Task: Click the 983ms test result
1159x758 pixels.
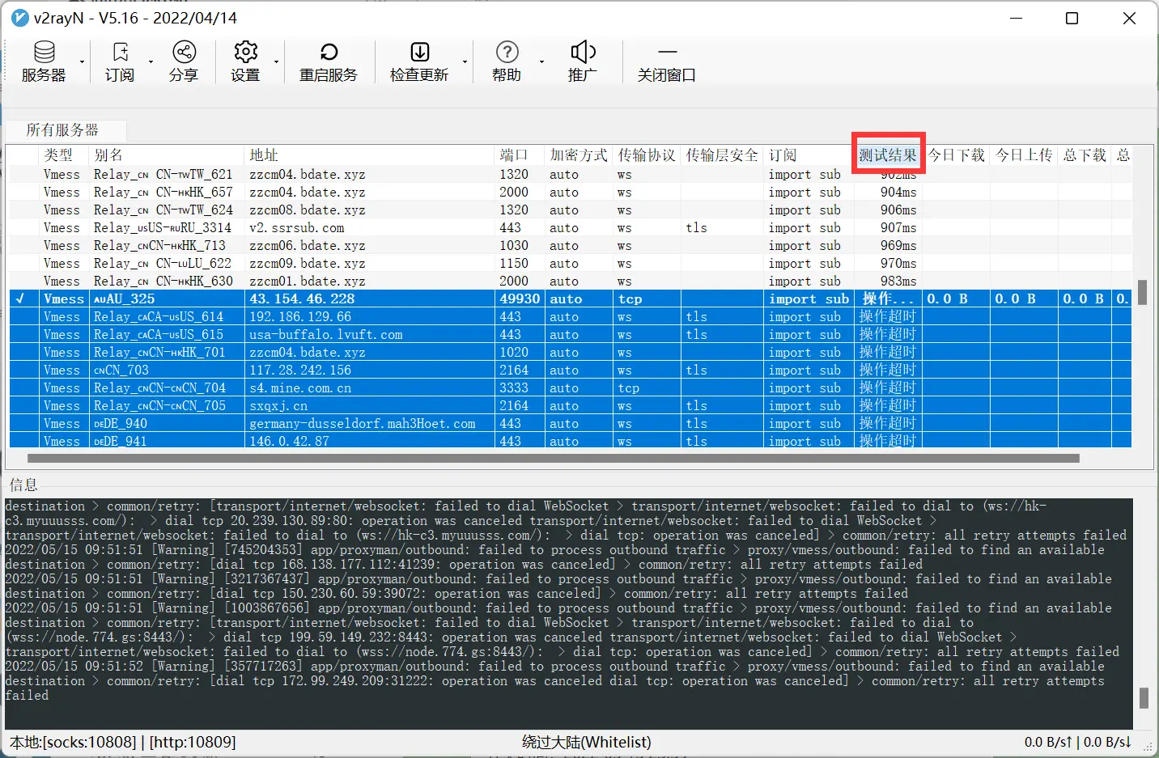Action: (x=898, y=282)
